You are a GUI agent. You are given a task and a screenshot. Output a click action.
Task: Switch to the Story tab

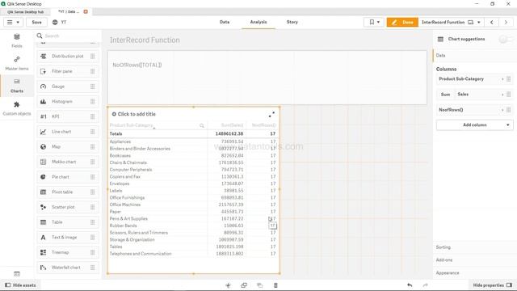[292, 22]
